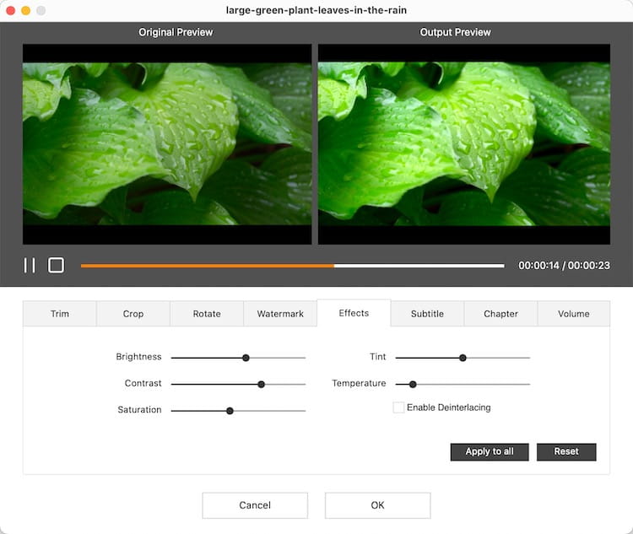
Task: Click the Saturation slider knob
Action: pyautogui.click(x=230, y=411)
